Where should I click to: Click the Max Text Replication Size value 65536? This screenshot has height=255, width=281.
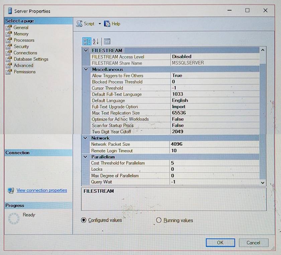[215, 113]
